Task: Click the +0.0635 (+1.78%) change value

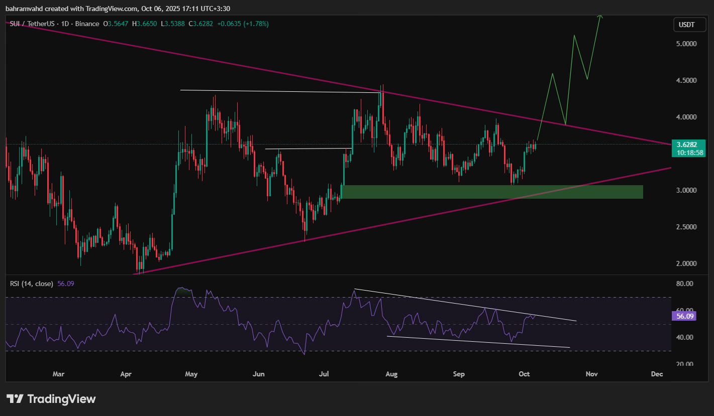Action: (243, 24)
